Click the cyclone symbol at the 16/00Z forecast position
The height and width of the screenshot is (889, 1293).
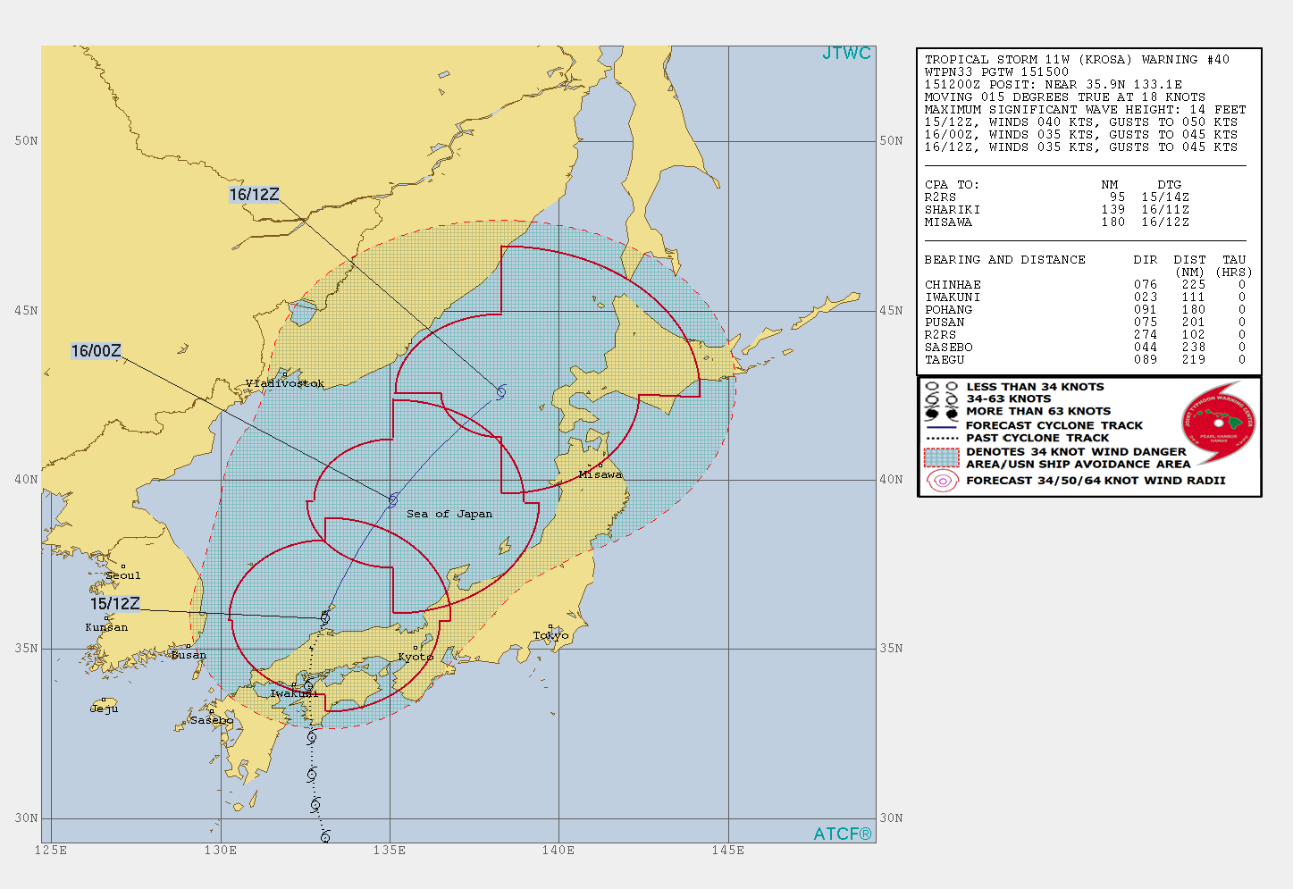[x=392, y=500]
